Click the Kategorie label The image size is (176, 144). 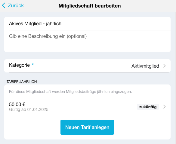click(x=20, y=65)
